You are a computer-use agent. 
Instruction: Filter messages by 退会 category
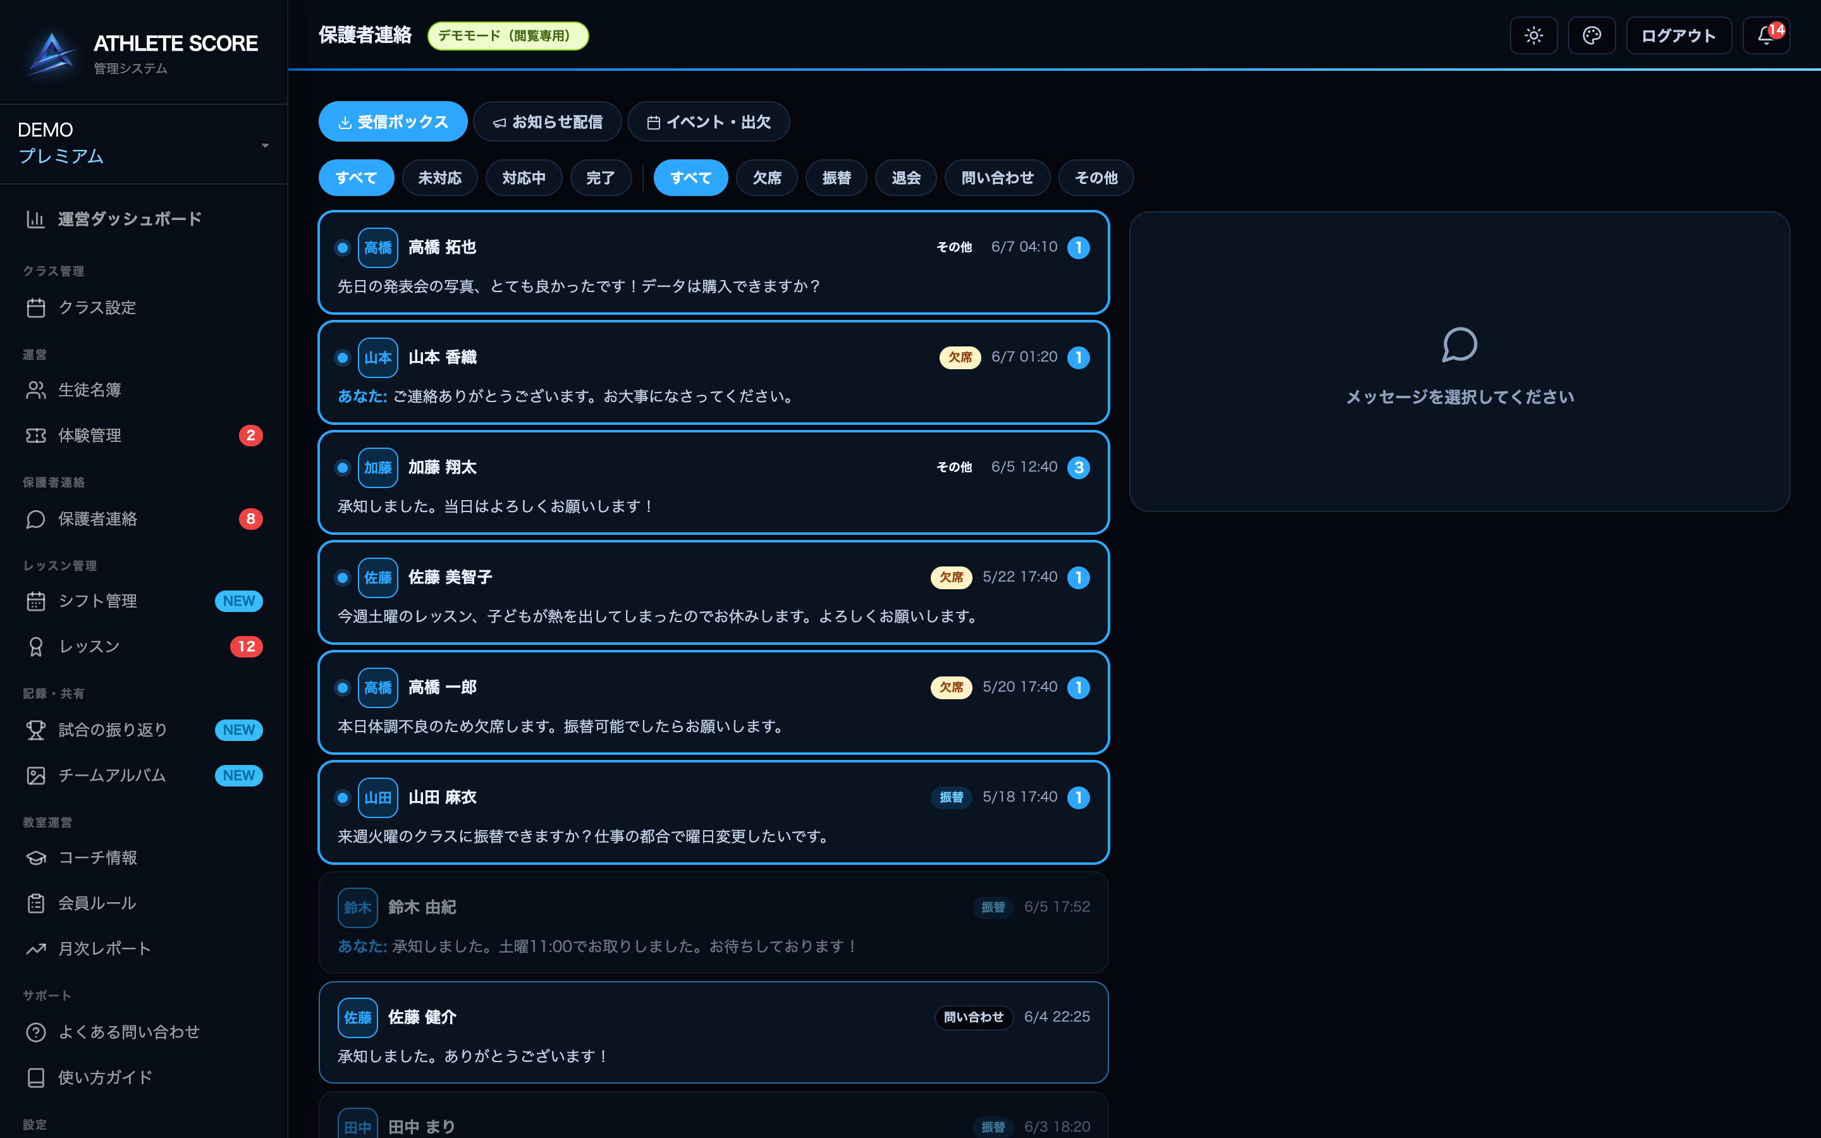905,178
